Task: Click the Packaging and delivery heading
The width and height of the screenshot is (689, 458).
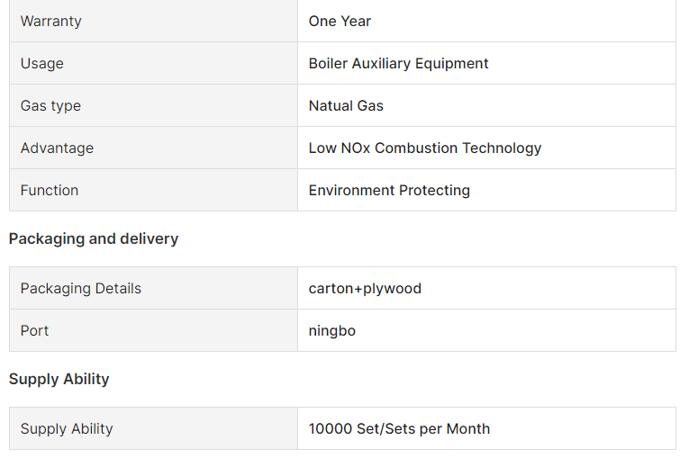Action: [x=94, y=238]
